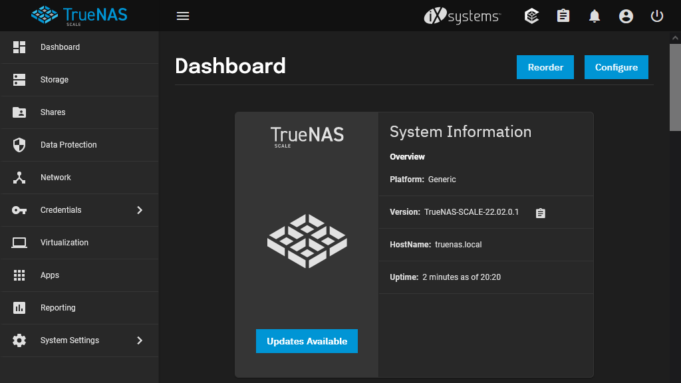Screen dimensions: 681x383
Task: Click the Reorder button
Action: pos(545,67)
